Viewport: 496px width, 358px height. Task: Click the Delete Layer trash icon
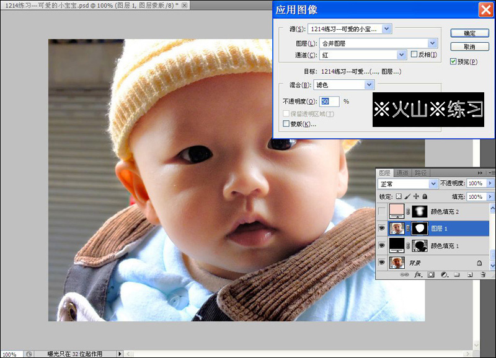(x=484, y=274)
